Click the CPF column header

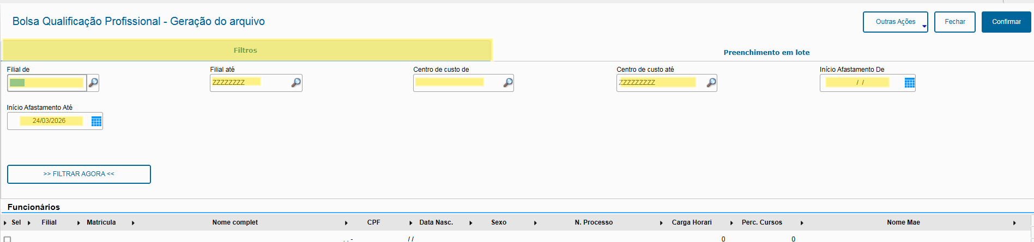pyautogui.click(x=373, y=222)
